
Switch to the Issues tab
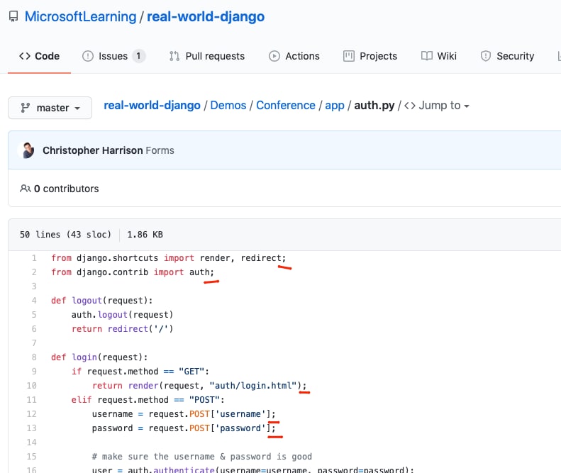pyautogui.click(x=113, y=56)
